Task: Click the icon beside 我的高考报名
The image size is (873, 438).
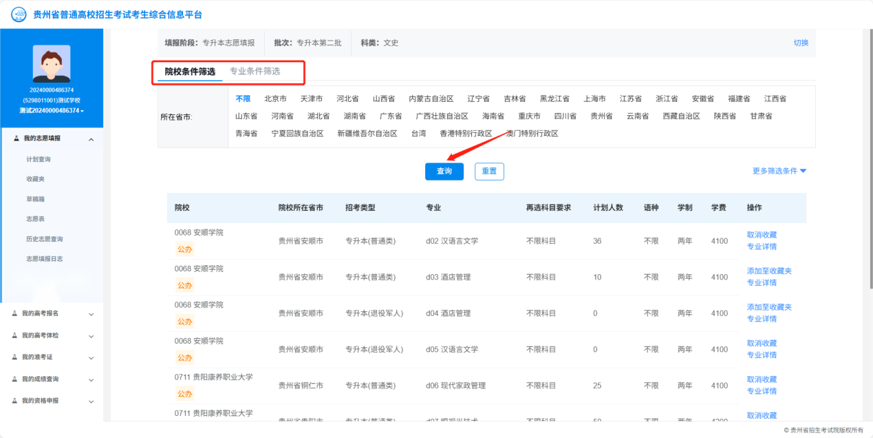Action: click(x=16, y=313)
